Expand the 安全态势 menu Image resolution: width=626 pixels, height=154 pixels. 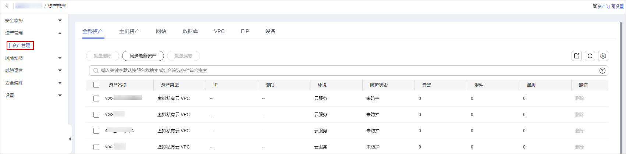pyautogui.click(x=60, y=21)
